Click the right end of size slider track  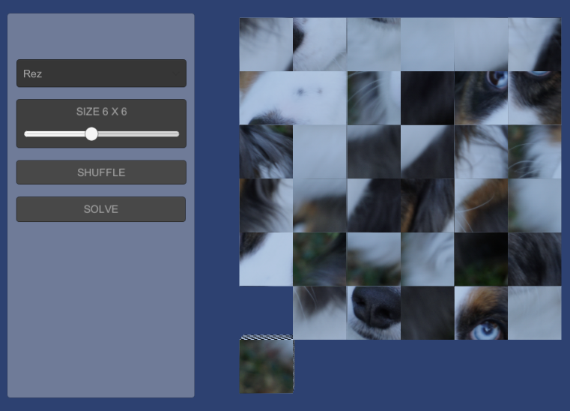click(x=178, y=134)
